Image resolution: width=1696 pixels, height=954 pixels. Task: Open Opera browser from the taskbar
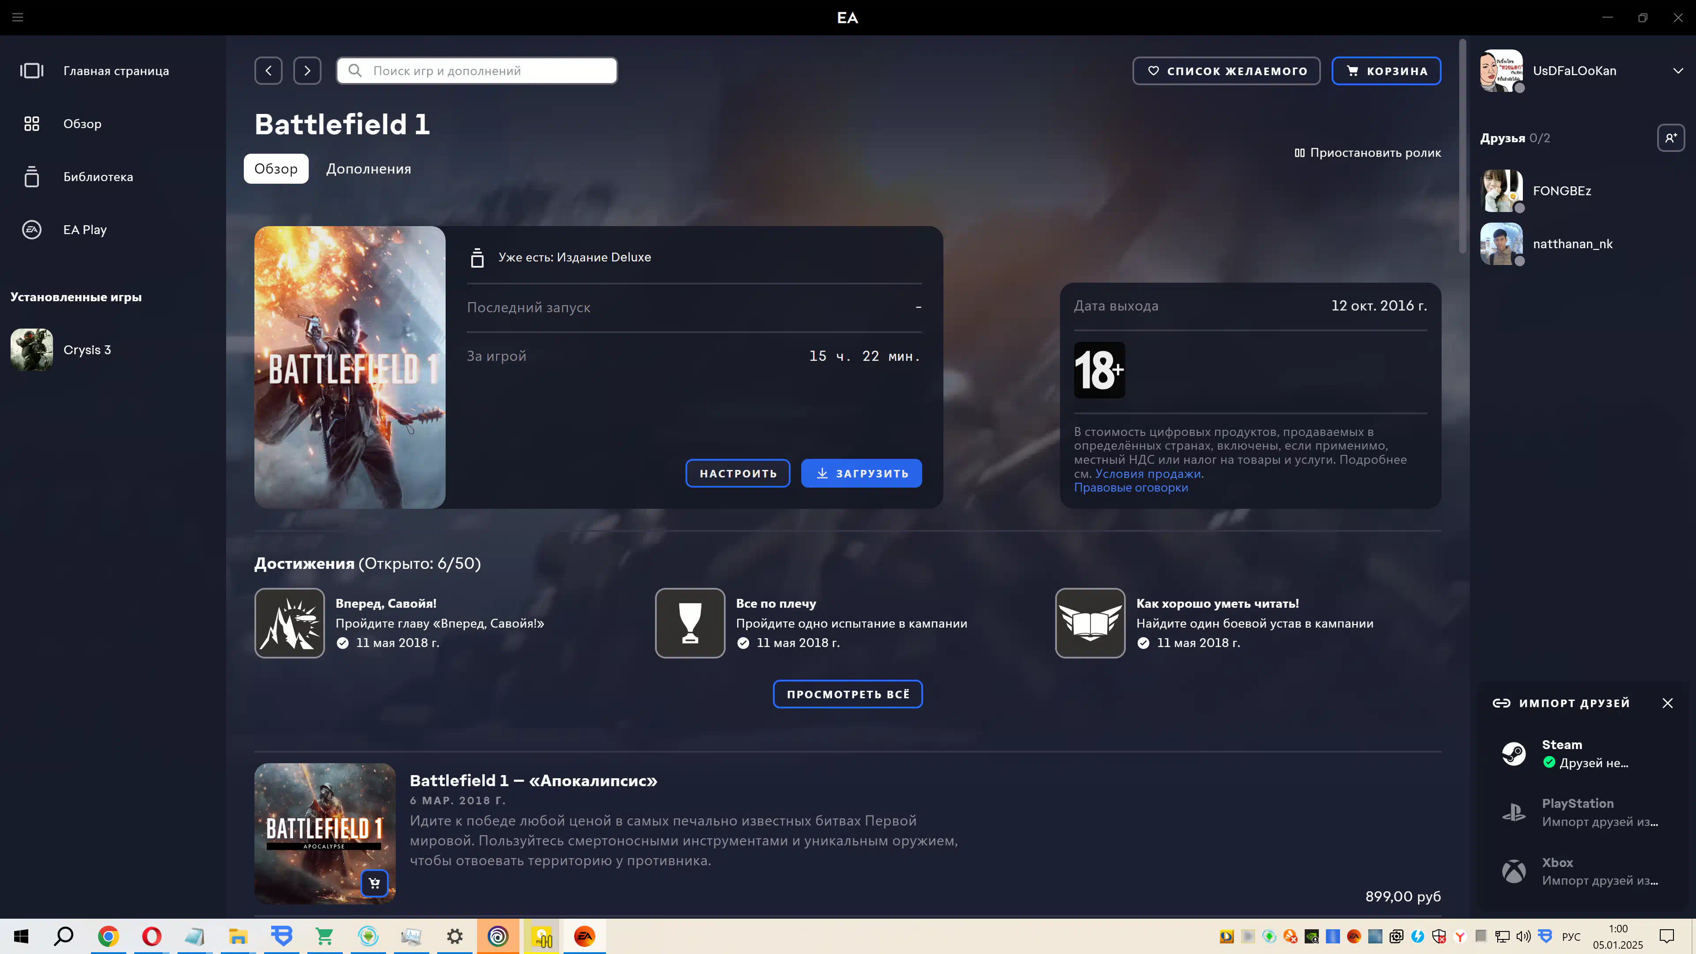151,936
